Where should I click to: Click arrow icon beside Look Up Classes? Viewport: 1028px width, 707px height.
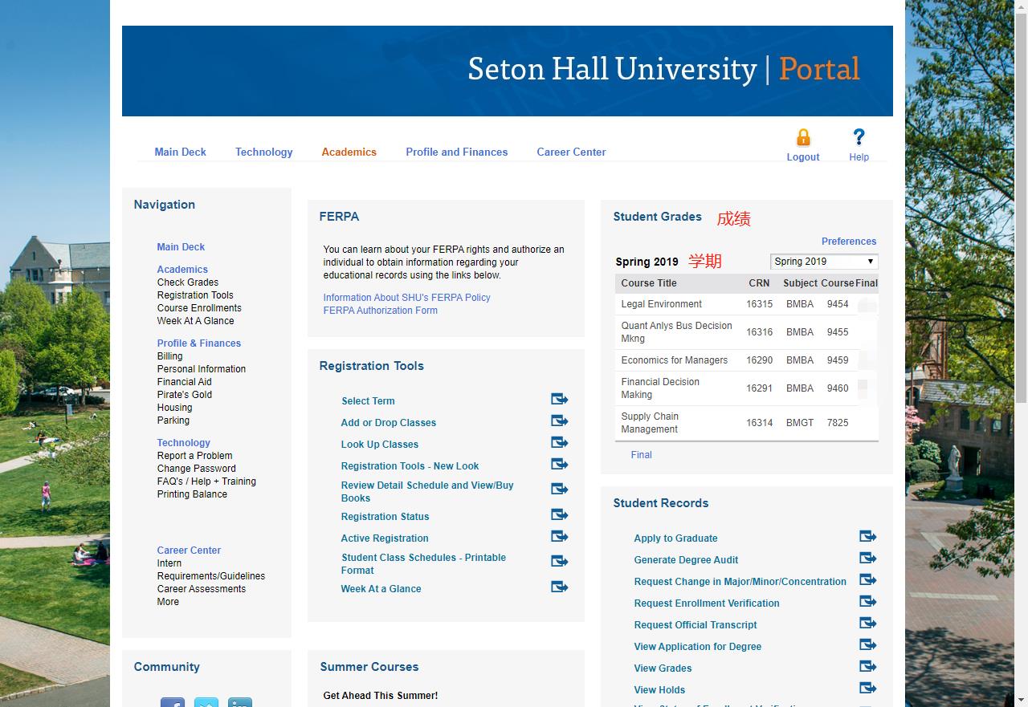coord(560,442)
